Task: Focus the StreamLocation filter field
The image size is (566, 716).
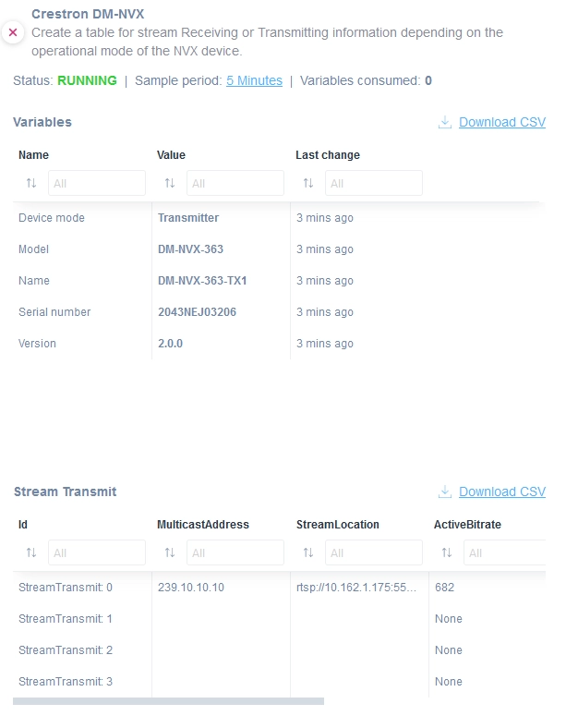Action: pyautogui.click(x=374, y=552)
